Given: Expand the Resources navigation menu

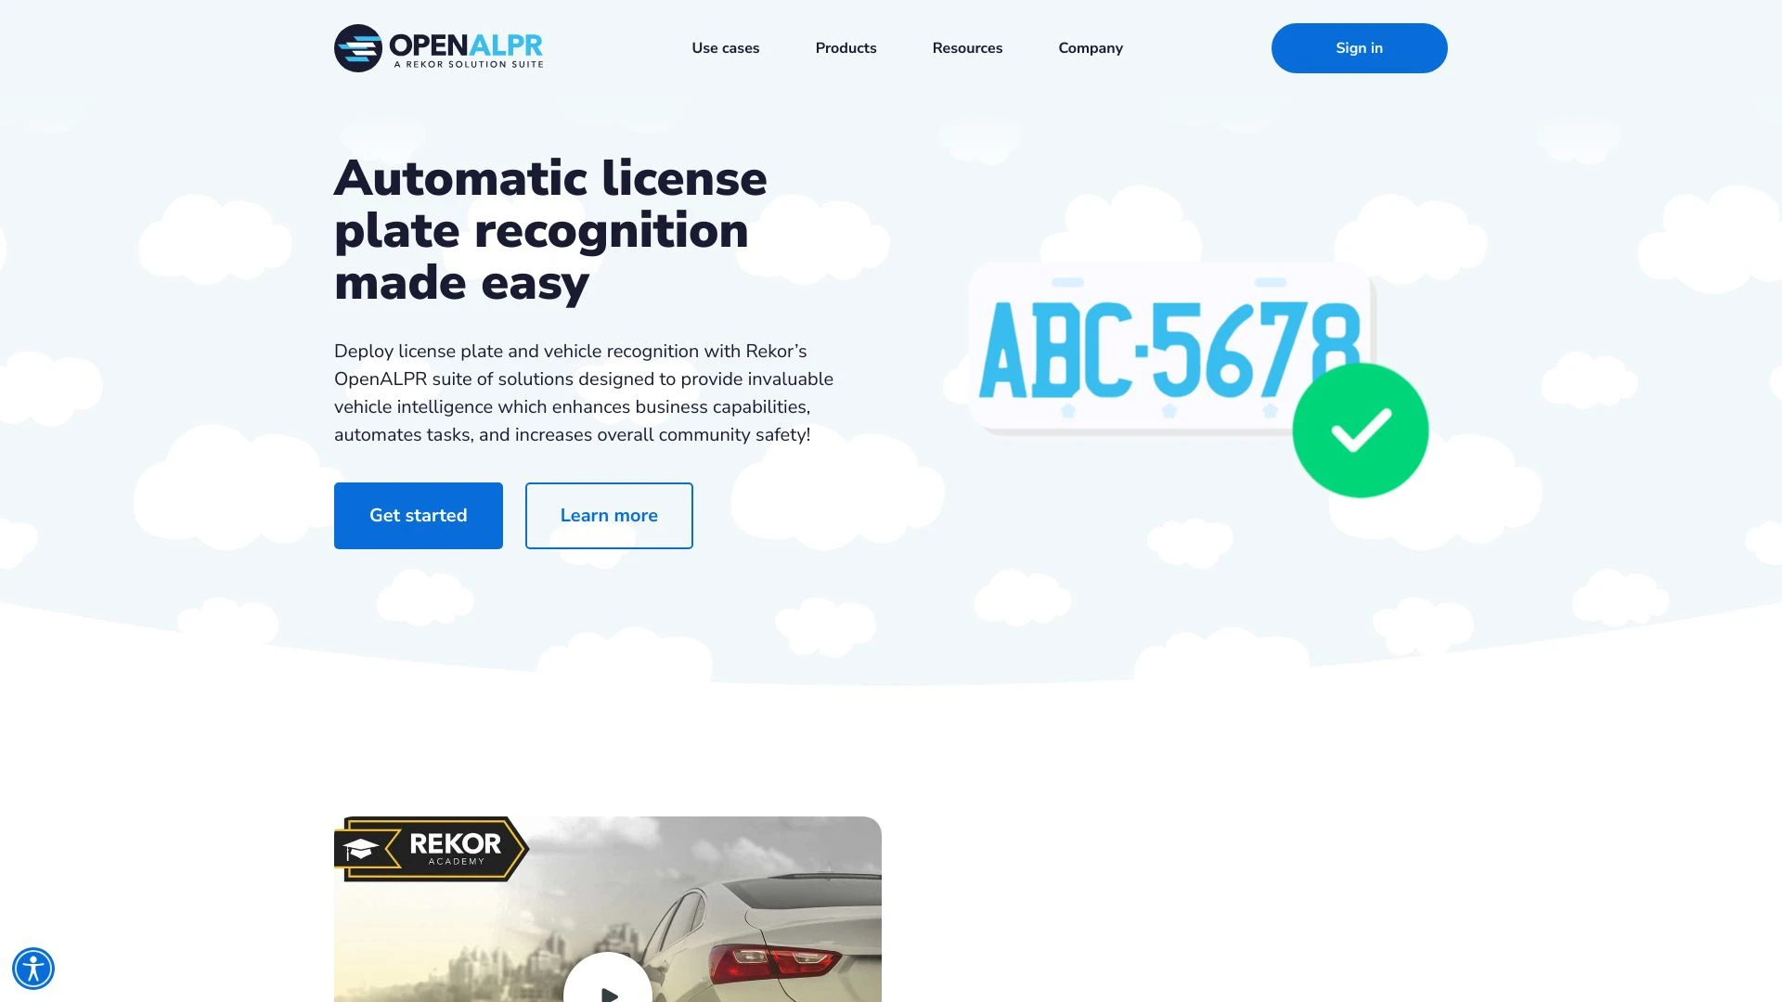Looking at the screenshot, I should pyautogui.click(x=967, y=46).
